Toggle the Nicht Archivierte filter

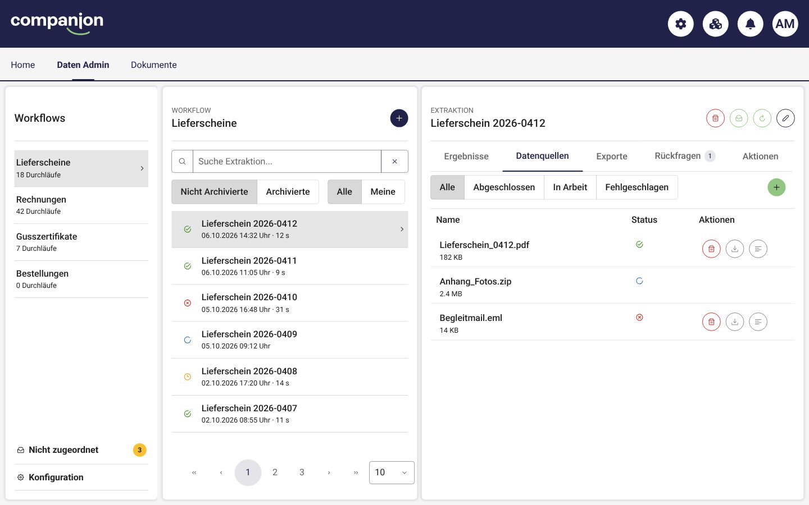point(214,192)
